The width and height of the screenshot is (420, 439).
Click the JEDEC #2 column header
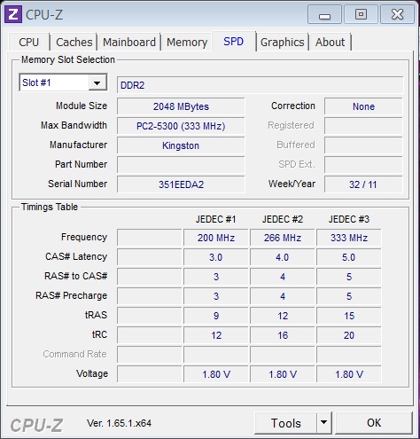click(x=283, y=219)
